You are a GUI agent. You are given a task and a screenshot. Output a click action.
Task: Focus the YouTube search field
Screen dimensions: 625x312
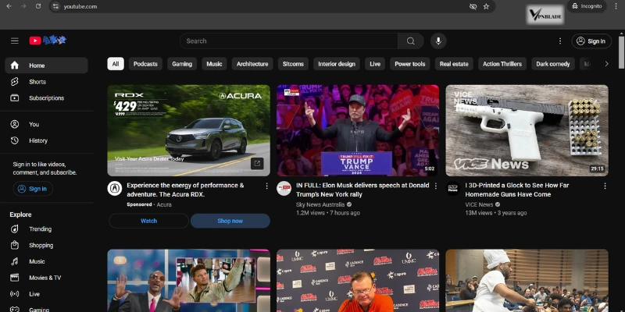click(289, 41)
